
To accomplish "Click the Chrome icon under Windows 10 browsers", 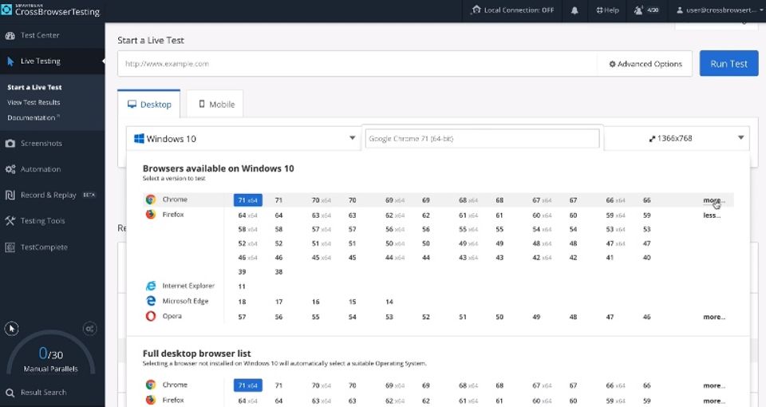I will coord(151,200).
